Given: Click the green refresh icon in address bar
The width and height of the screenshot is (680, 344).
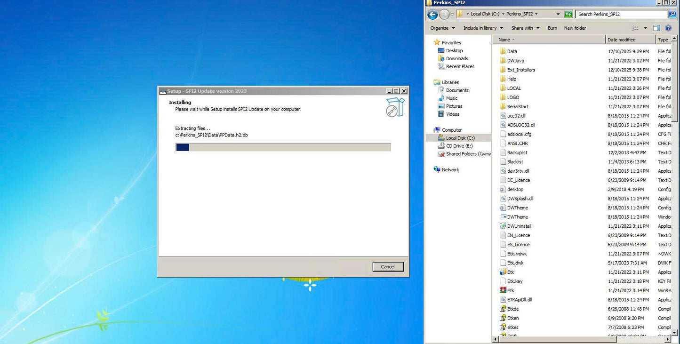Looking at the screenshot, I should 568,15.
